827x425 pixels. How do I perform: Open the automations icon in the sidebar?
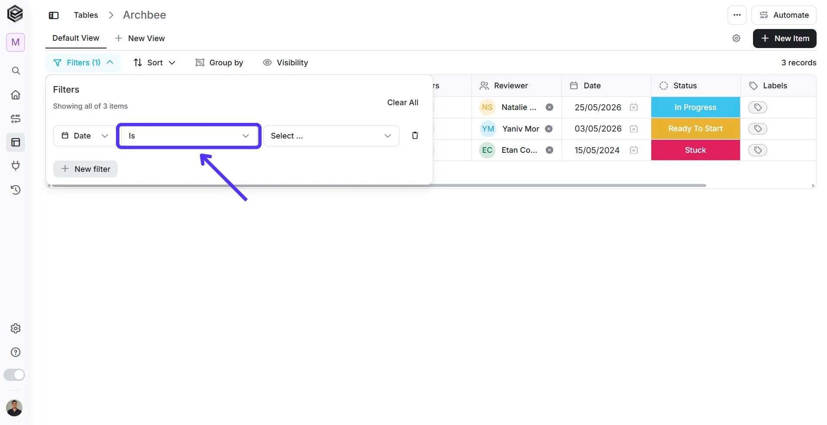tap(16, 119)
